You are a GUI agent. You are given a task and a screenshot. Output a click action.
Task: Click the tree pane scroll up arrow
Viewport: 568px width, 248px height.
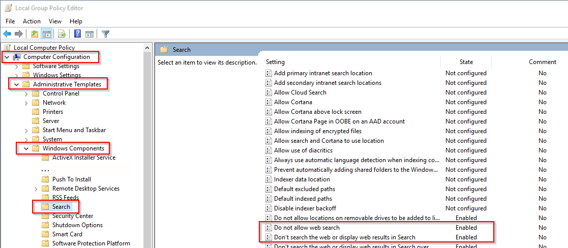click(x=147, y=48)
